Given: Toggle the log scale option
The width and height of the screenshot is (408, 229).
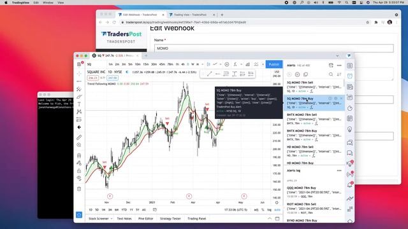Looking at the screenshot, I should tap(269, 210).
